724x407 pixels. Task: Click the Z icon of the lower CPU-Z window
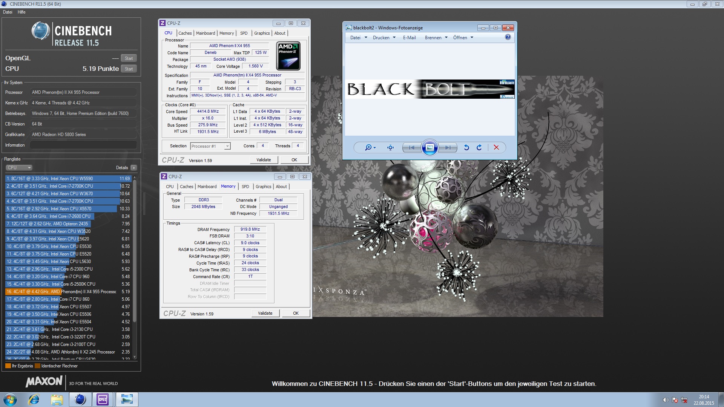[x=164, y=176]
